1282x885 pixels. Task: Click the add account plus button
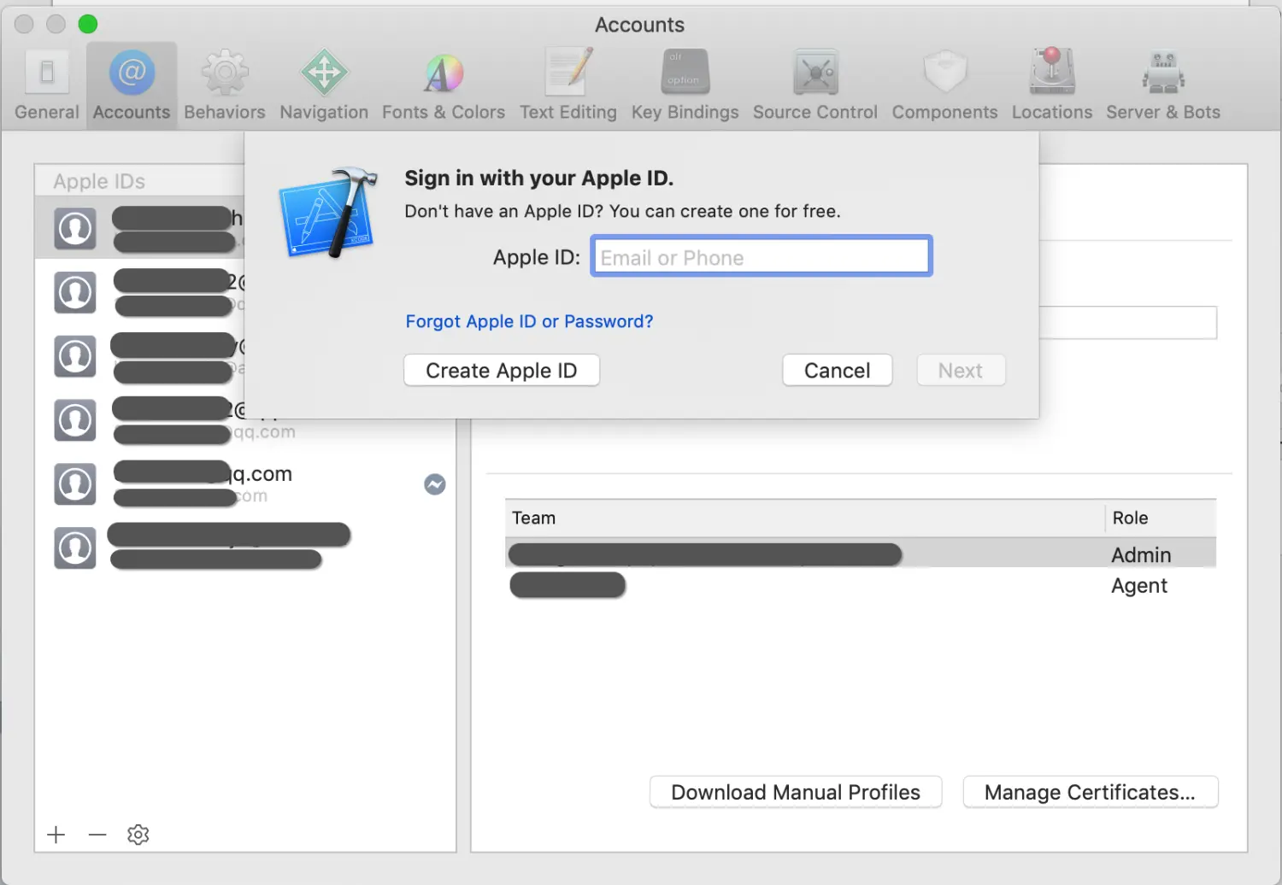coord(56,835)
